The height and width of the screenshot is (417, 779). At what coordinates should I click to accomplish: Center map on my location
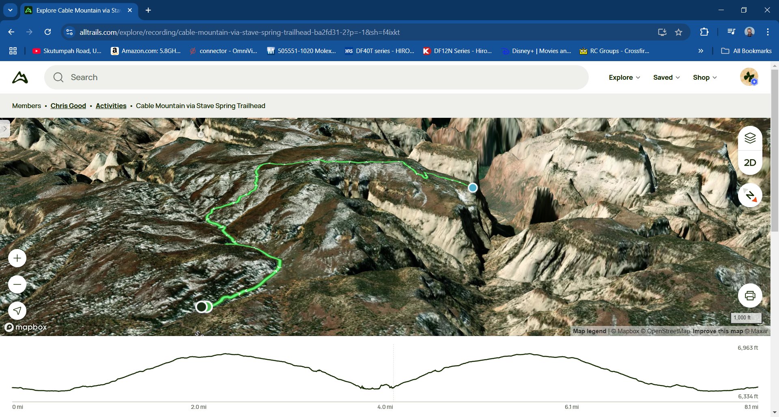[x=17, y=311]
